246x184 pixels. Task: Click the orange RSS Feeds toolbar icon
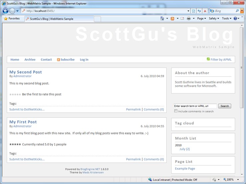[x=172, y=19]
